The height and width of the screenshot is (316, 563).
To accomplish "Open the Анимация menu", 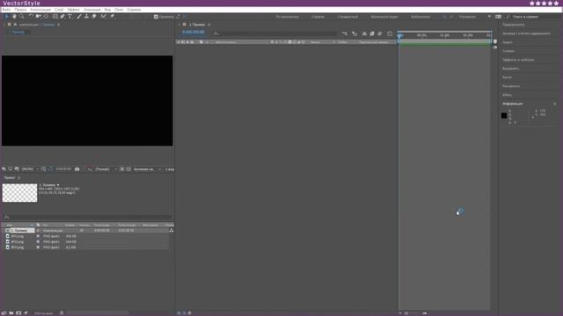I will coord(91,10).
